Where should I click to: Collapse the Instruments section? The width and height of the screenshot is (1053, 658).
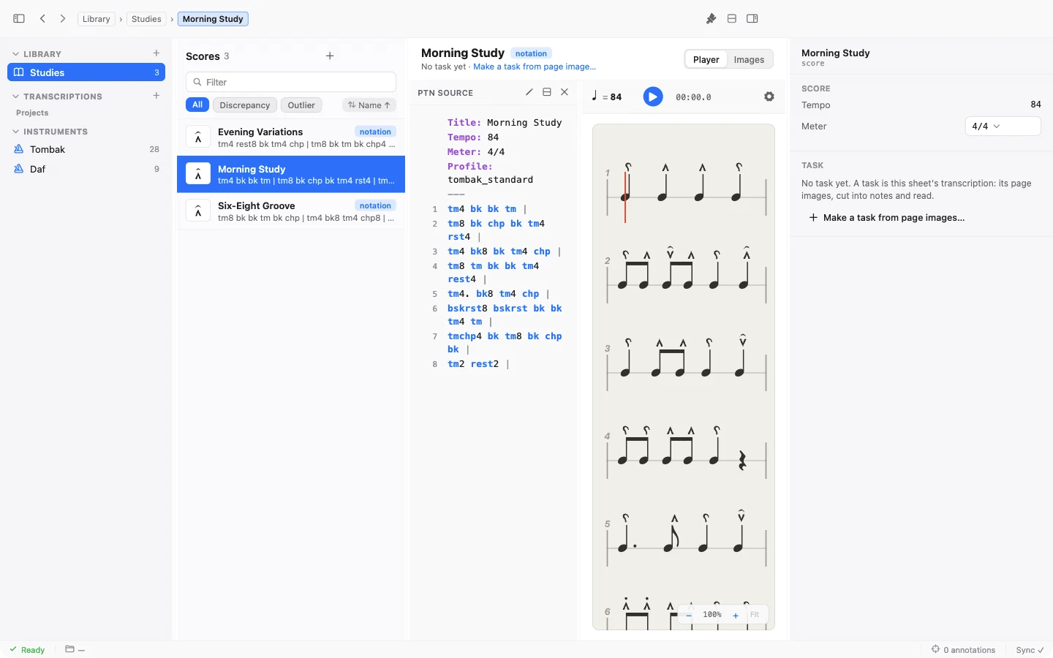point(15,132)
